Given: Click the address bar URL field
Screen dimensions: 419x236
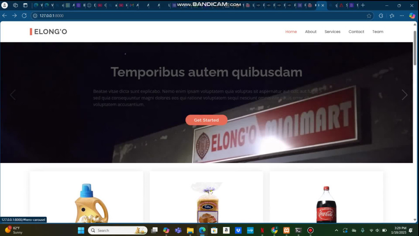Looking at the screenshot, I should click(203, 16).
